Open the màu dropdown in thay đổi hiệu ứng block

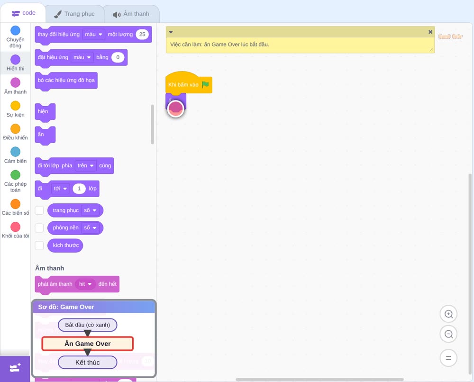pyautogui.click(x=94, y=35)
